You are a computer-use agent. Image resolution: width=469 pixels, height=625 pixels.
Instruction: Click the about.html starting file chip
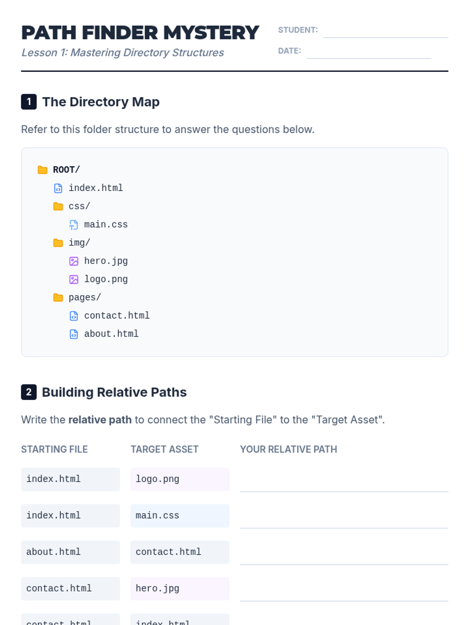(x=70, y=552)
